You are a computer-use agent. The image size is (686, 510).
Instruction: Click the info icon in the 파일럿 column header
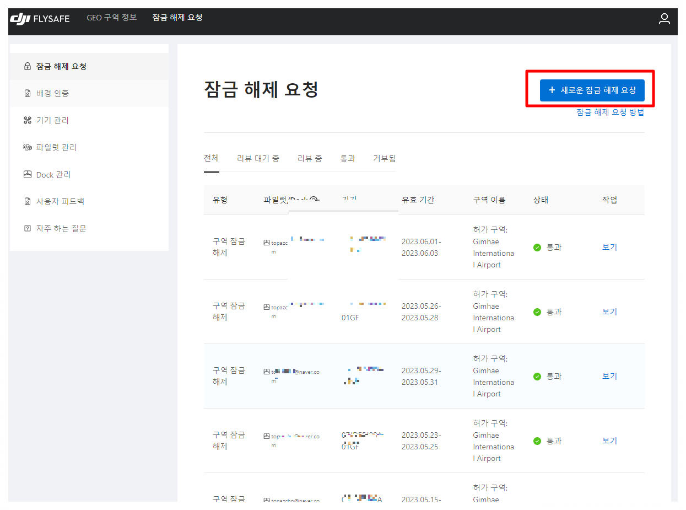(314, 200)
